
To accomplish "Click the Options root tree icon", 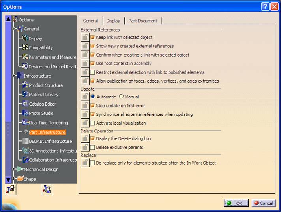I will [x=15, y=19].
